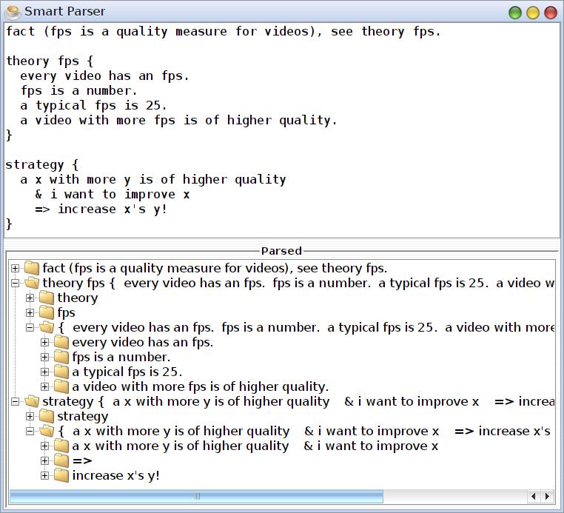564x513 pixels.
Task: Select the 'fps is a number.' tree item
Action: 121,357
